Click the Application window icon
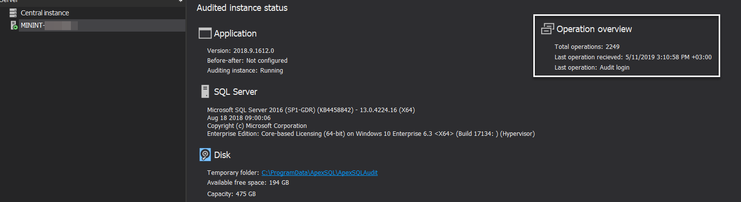Screen dimensions: 741x202 (x=205, y=34)
